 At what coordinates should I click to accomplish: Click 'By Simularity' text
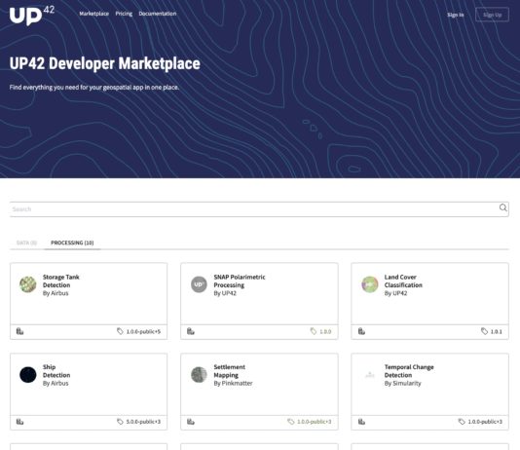(x=402, y=384)
